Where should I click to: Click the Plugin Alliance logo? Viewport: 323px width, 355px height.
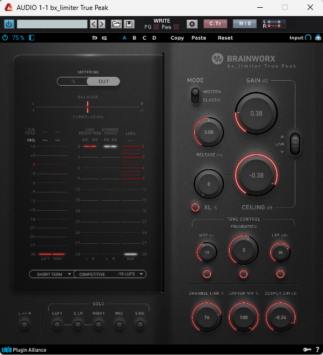click(24, 350)
